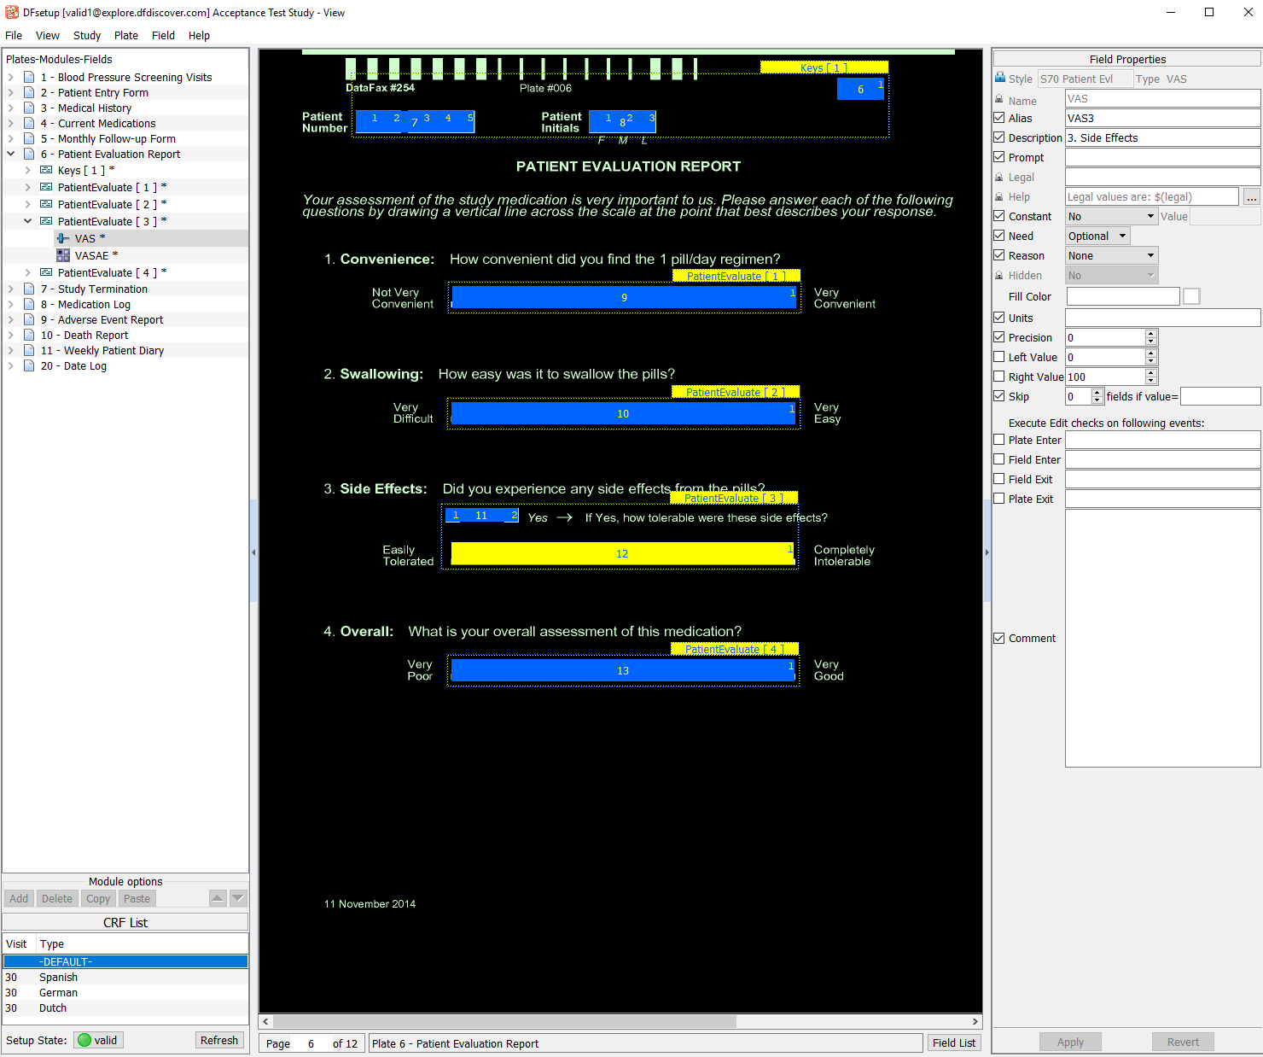Click the Refresh button

tap(219, 1040)
